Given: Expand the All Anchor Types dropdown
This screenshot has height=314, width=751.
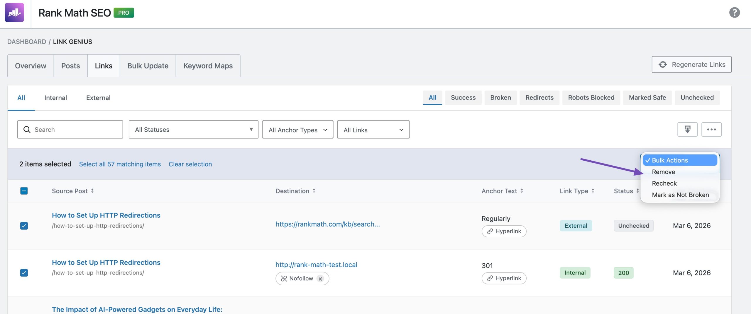Looking at the screenshot, I should (x=297, y=130).
